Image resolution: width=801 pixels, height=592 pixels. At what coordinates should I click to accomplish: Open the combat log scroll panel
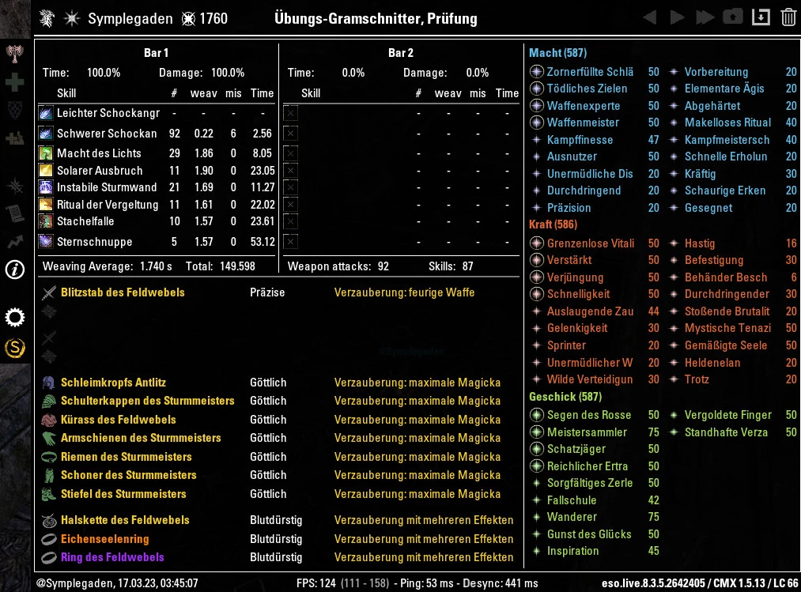(14, 213)
